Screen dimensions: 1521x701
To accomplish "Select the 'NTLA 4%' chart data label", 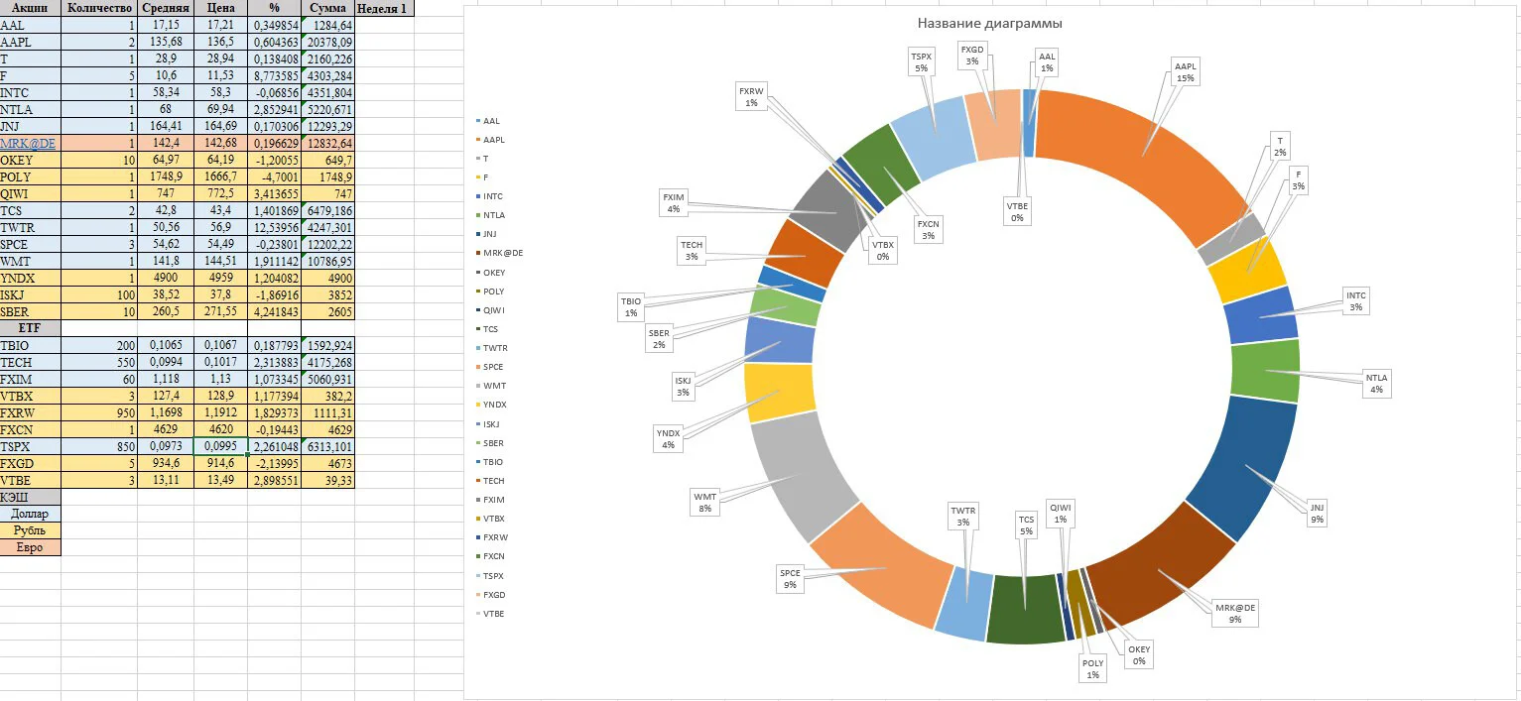I will [x=1377, y=384].
